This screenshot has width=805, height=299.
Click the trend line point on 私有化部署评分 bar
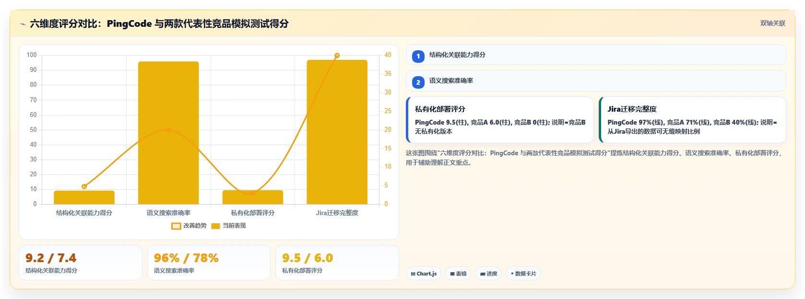click(253, 193)
